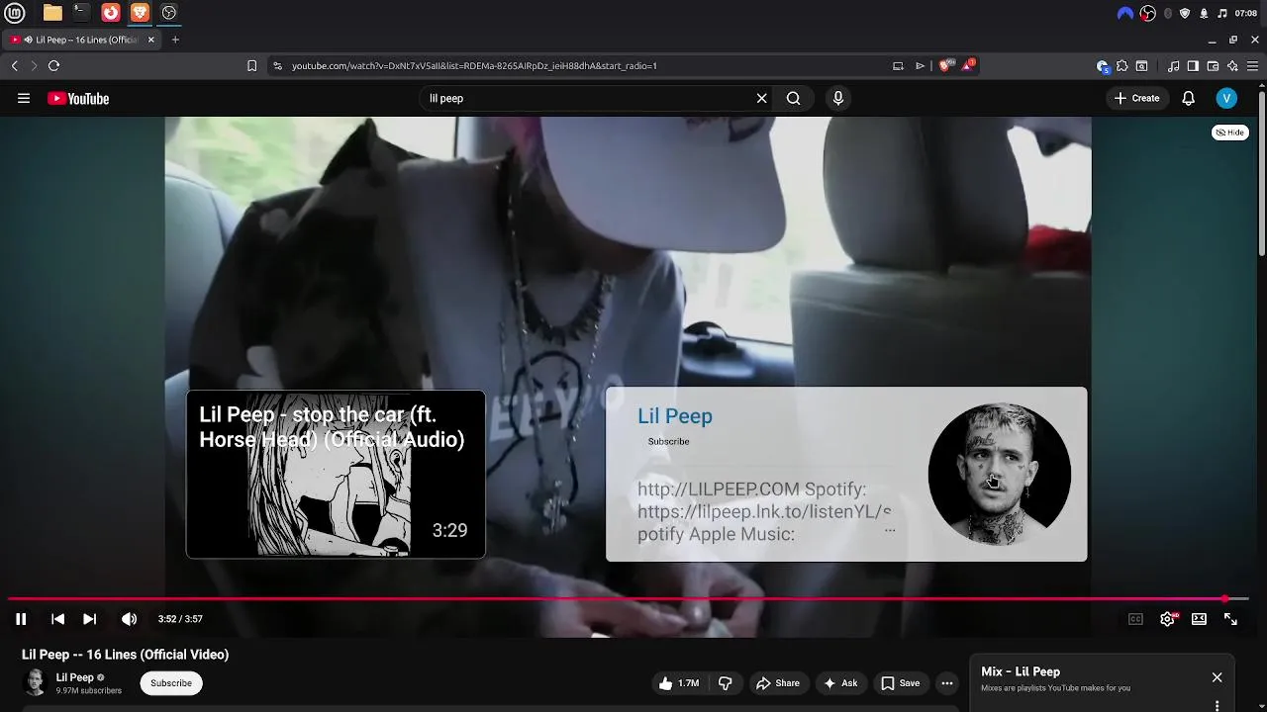1267x712 pixels.
Task: Open the system notifications bell tray
Action: tap(1204, 13)
